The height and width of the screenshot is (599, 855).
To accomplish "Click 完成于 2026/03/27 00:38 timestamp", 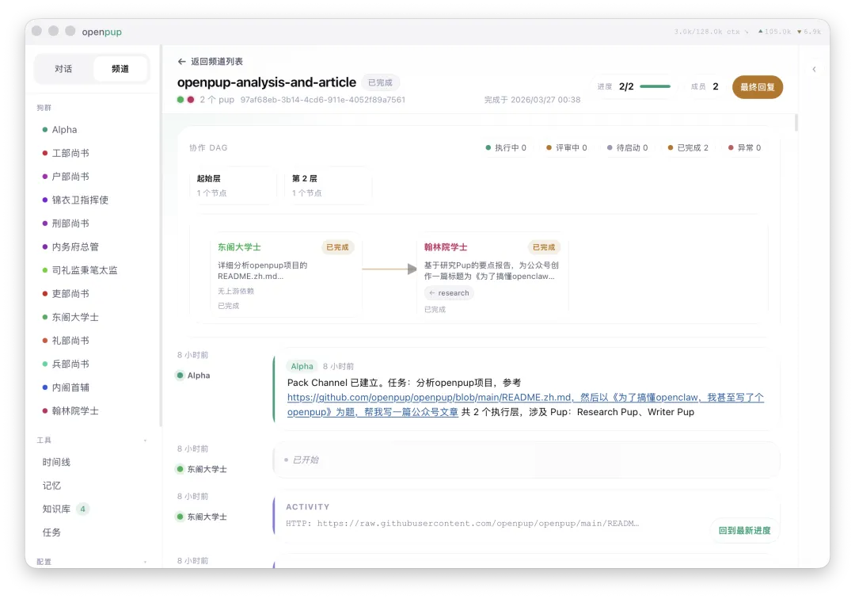I will pos(532,100).
